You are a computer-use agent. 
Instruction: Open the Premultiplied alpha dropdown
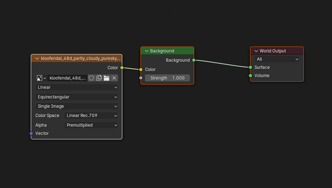(x=91, y=125)
